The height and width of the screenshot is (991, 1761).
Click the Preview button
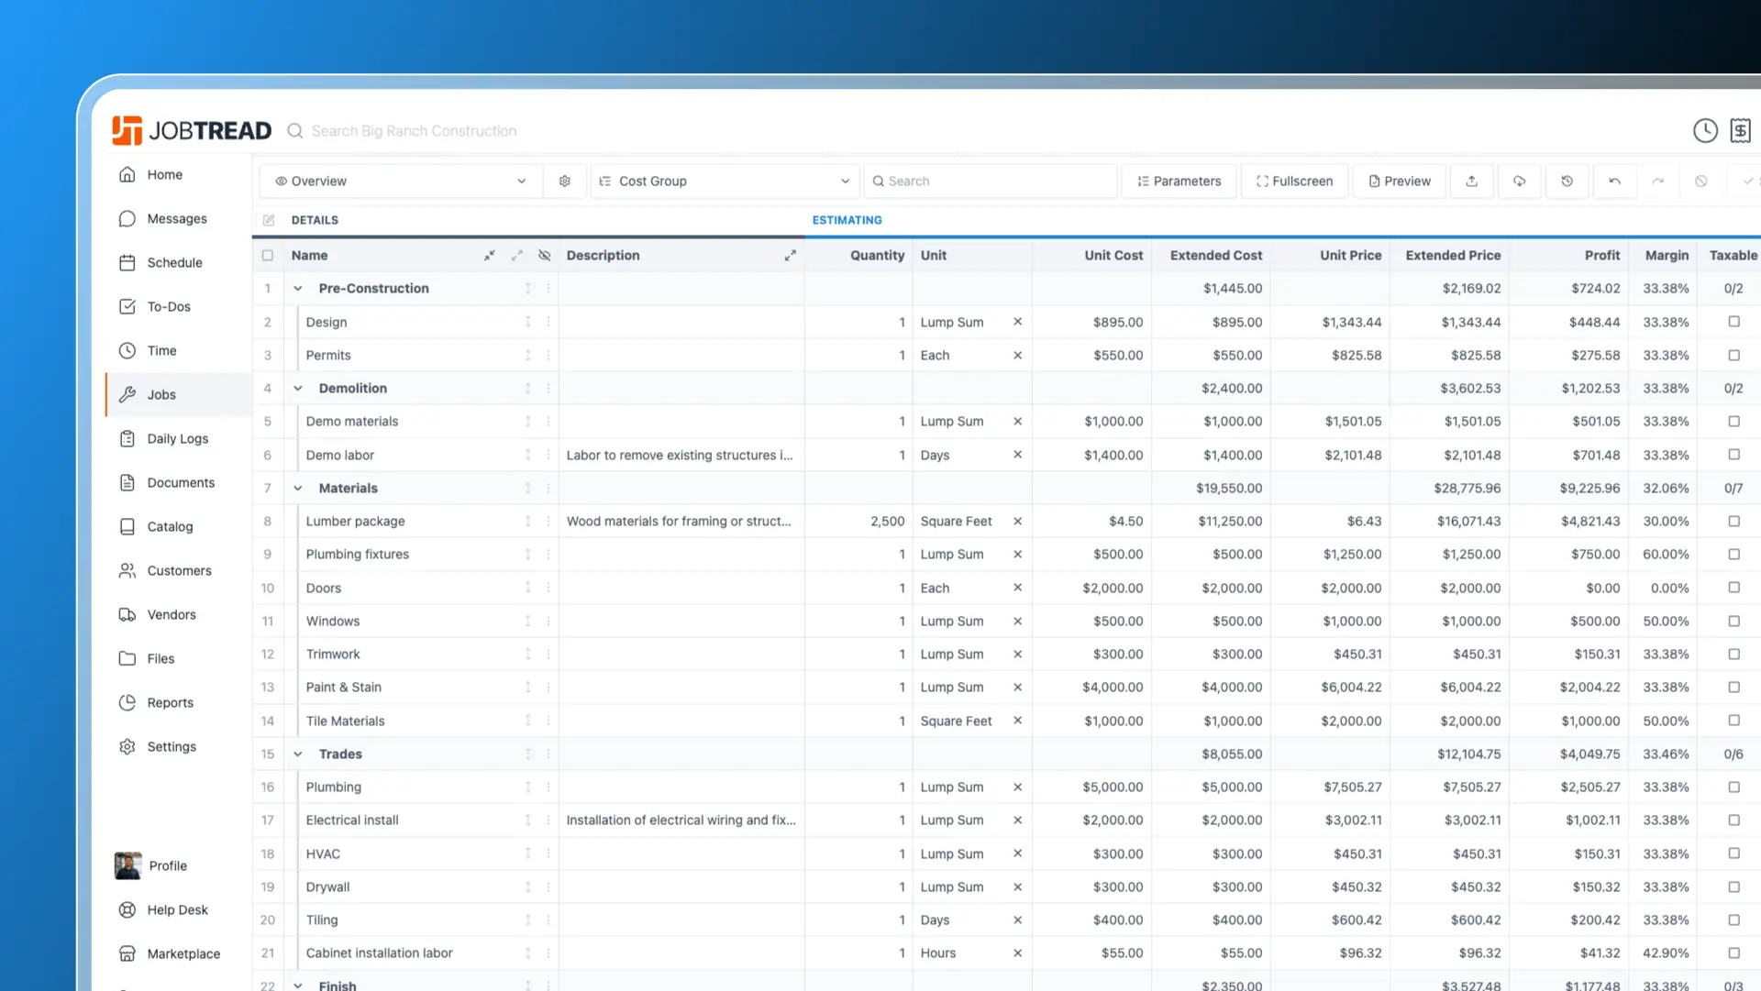tap(1400, 182)
